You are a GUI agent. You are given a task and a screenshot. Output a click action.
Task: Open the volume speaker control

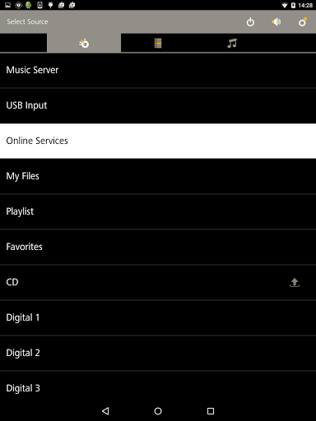276,22
